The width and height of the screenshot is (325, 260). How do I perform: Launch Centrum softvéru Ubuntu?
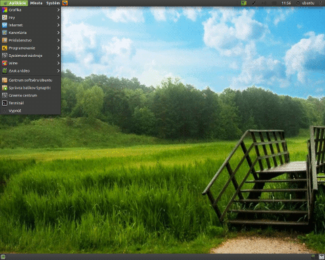pos(30,80)
